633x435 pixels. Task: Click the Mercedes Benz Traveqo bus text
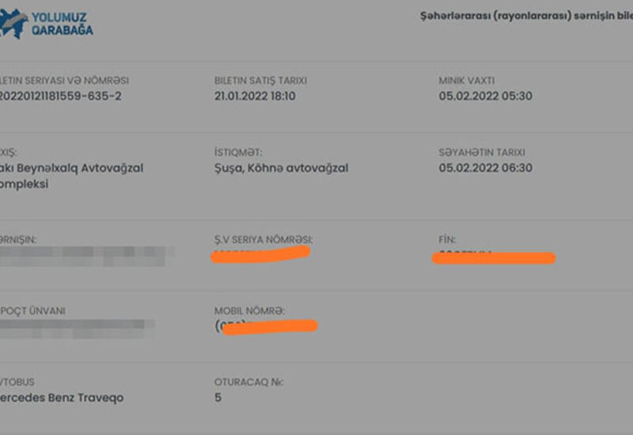pyautogui.click(x=62, y=398)
